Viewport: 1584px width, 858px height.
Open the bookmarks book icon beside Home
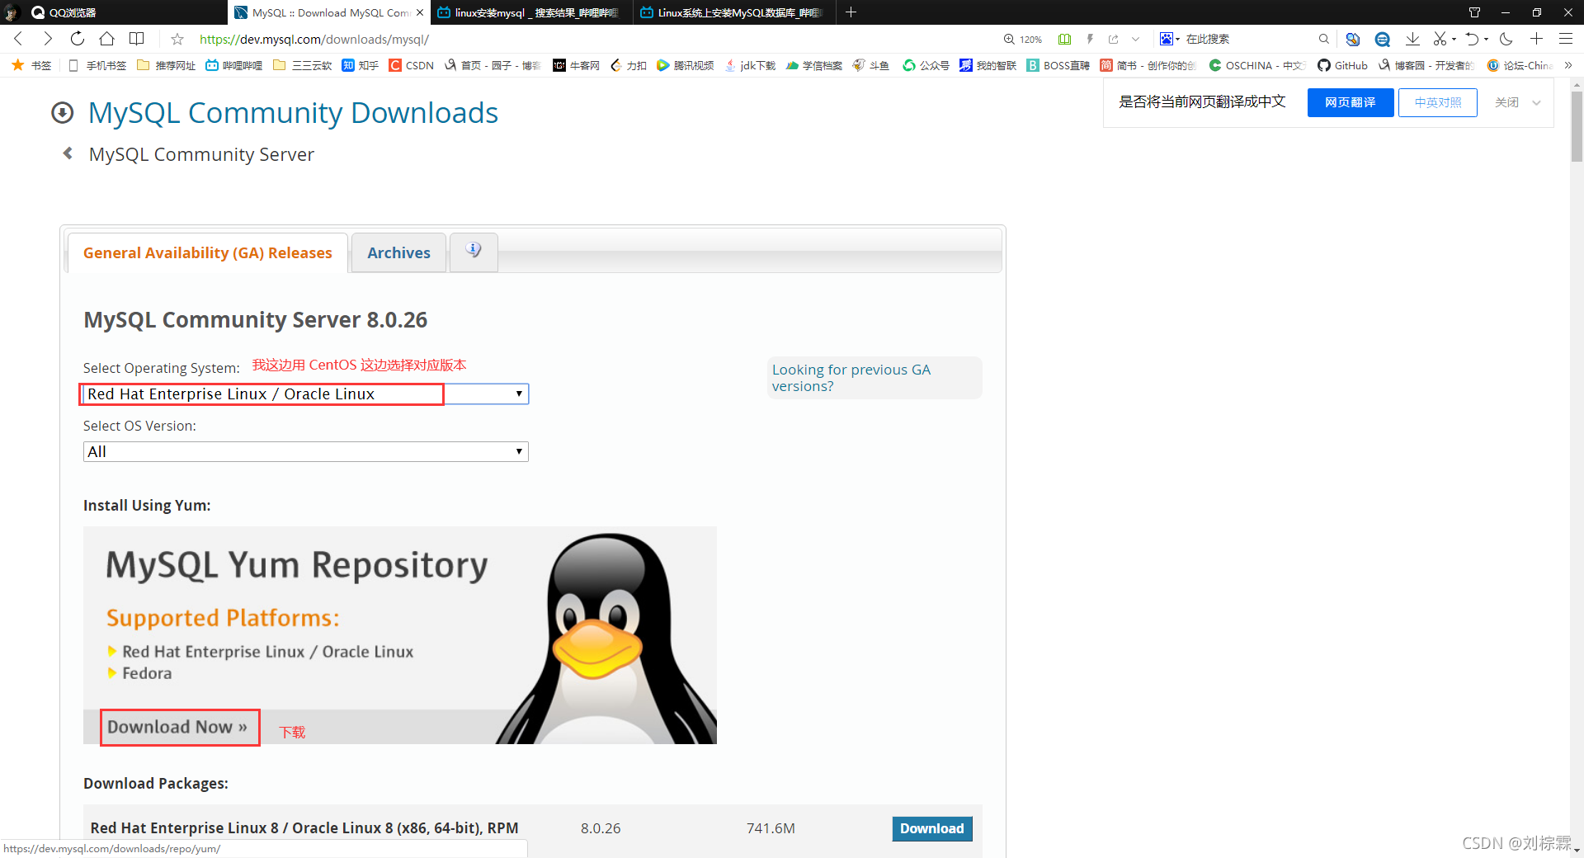(137, 39)
